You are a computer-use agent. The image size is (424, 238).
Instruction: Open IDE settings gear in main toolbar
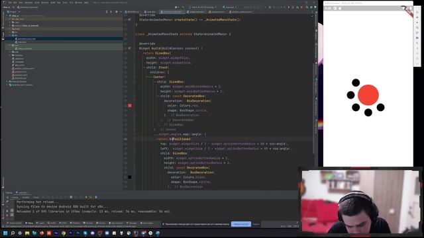pyautogui.click(x=311, y=7)
